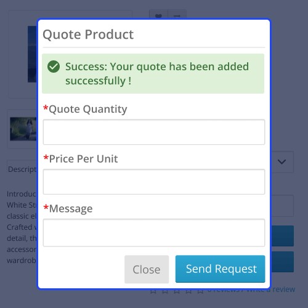Screen dimensions: 308x308
Task: Select the second review star
Action: click(165, 291)
